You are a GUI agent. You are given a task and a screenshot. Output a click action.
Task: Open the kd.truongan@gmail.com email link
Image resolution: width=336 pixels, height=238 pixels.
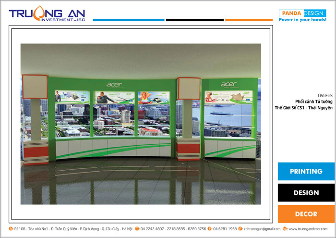(x=262, y=229)
